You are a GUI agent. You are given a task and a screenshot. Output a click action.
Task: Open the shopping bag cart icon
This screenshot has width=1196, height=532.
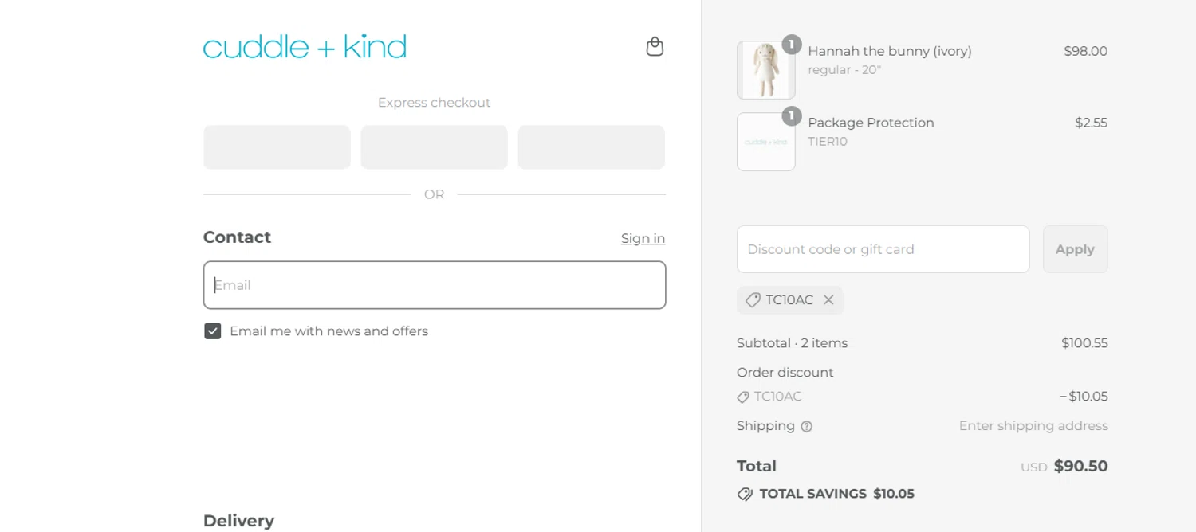tap(655, 47)
